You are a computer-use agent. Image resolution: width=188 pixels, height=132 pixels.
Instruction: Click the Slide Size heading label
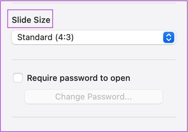click(31, 20)
